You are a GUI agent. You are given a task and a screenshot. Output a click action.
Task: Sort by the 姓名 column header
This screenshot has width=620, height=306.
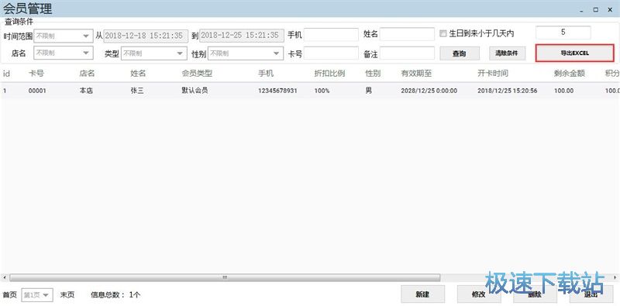point(138,74)
